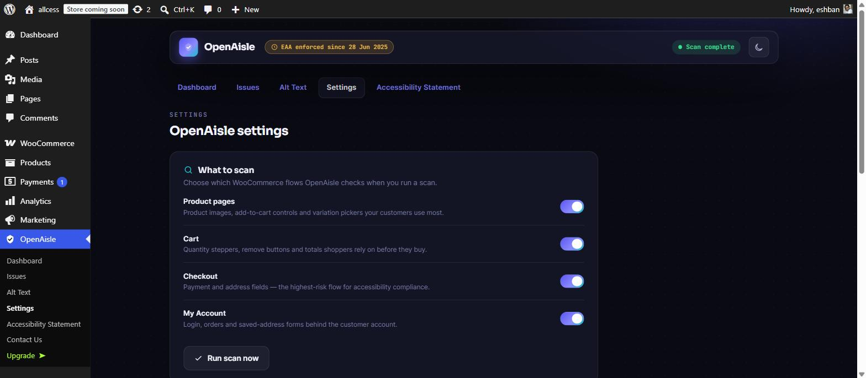Click the Posts pin icon

[x=10, y=60]
